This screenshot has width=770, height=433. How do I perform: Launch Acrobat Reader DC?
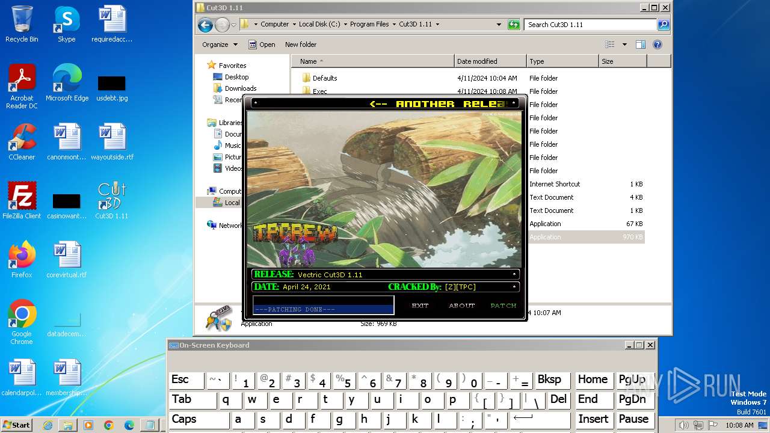point(22,87)
